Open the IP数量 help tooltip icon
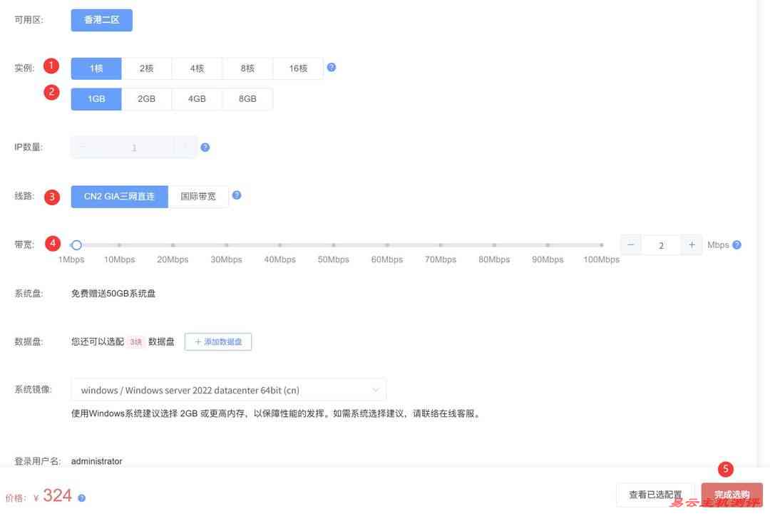 click(205, 146)
